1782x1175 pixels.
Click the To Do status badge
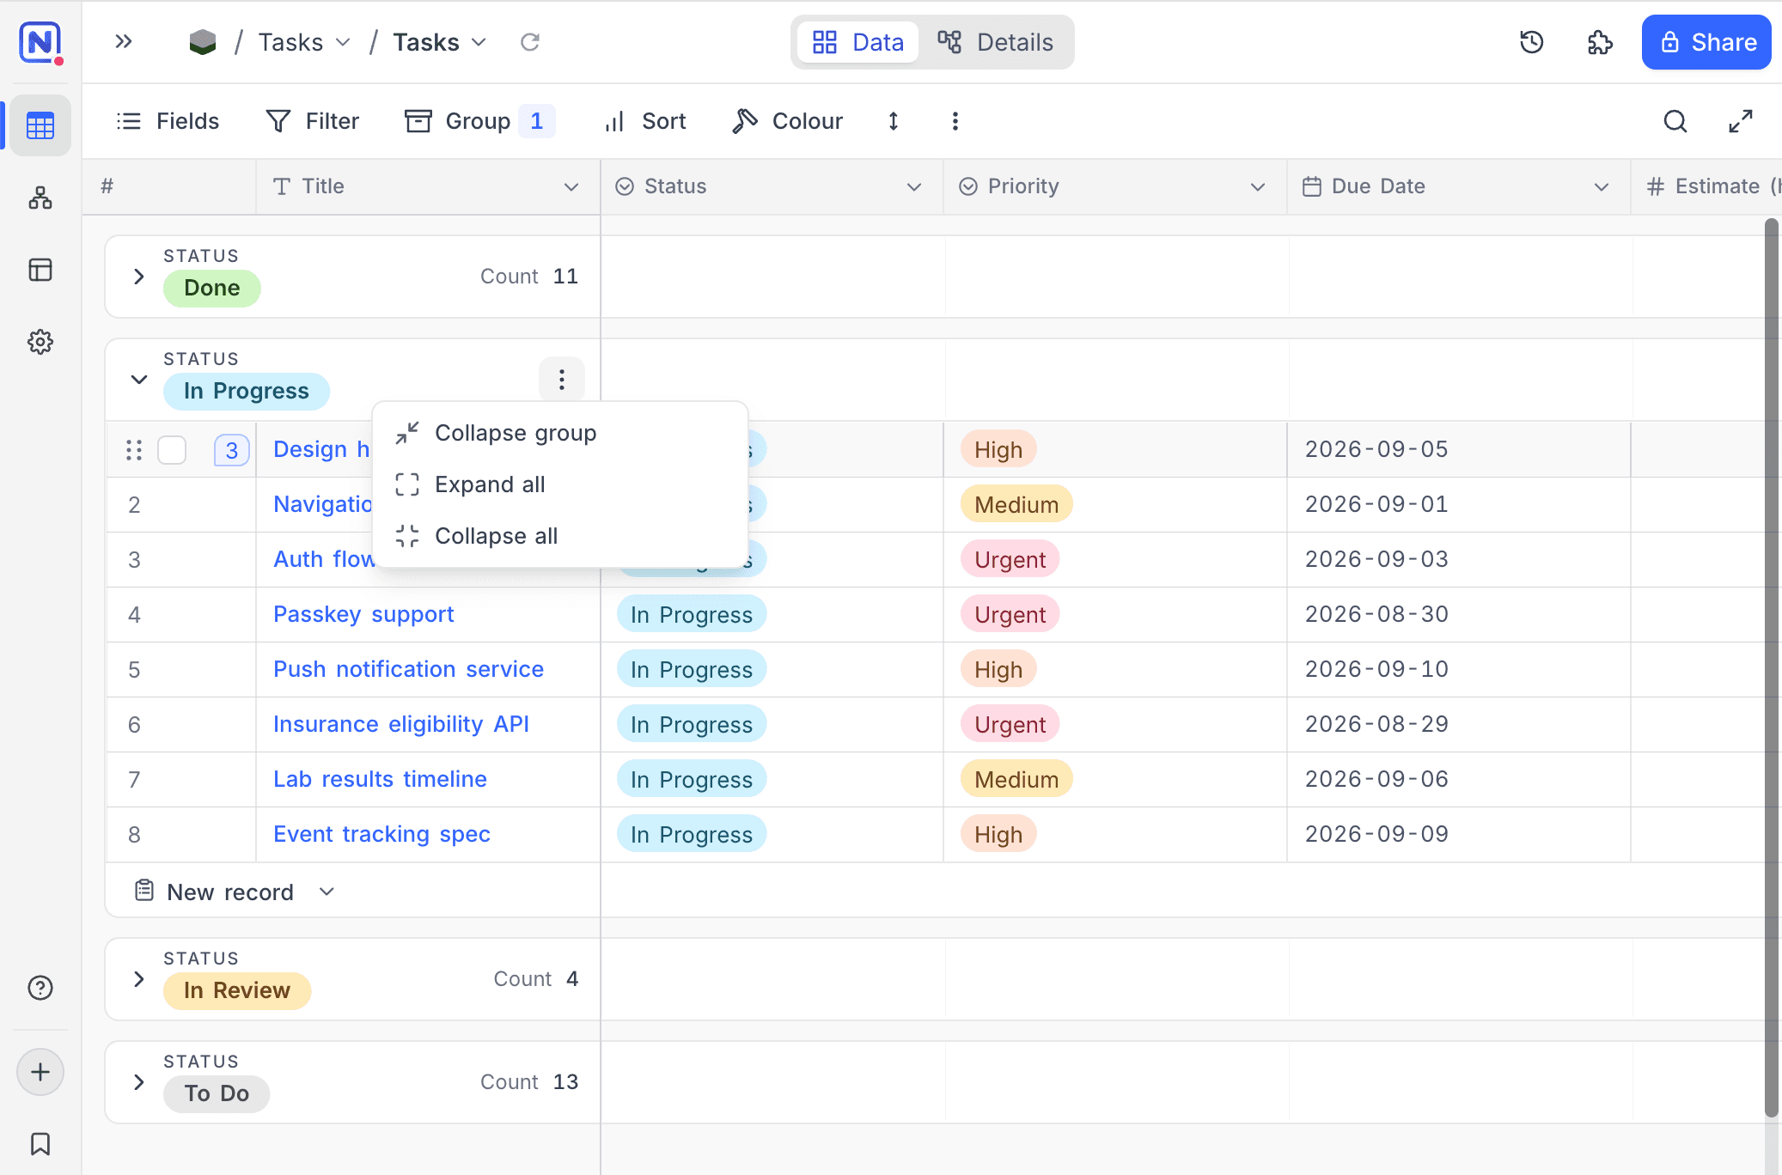217,1093
